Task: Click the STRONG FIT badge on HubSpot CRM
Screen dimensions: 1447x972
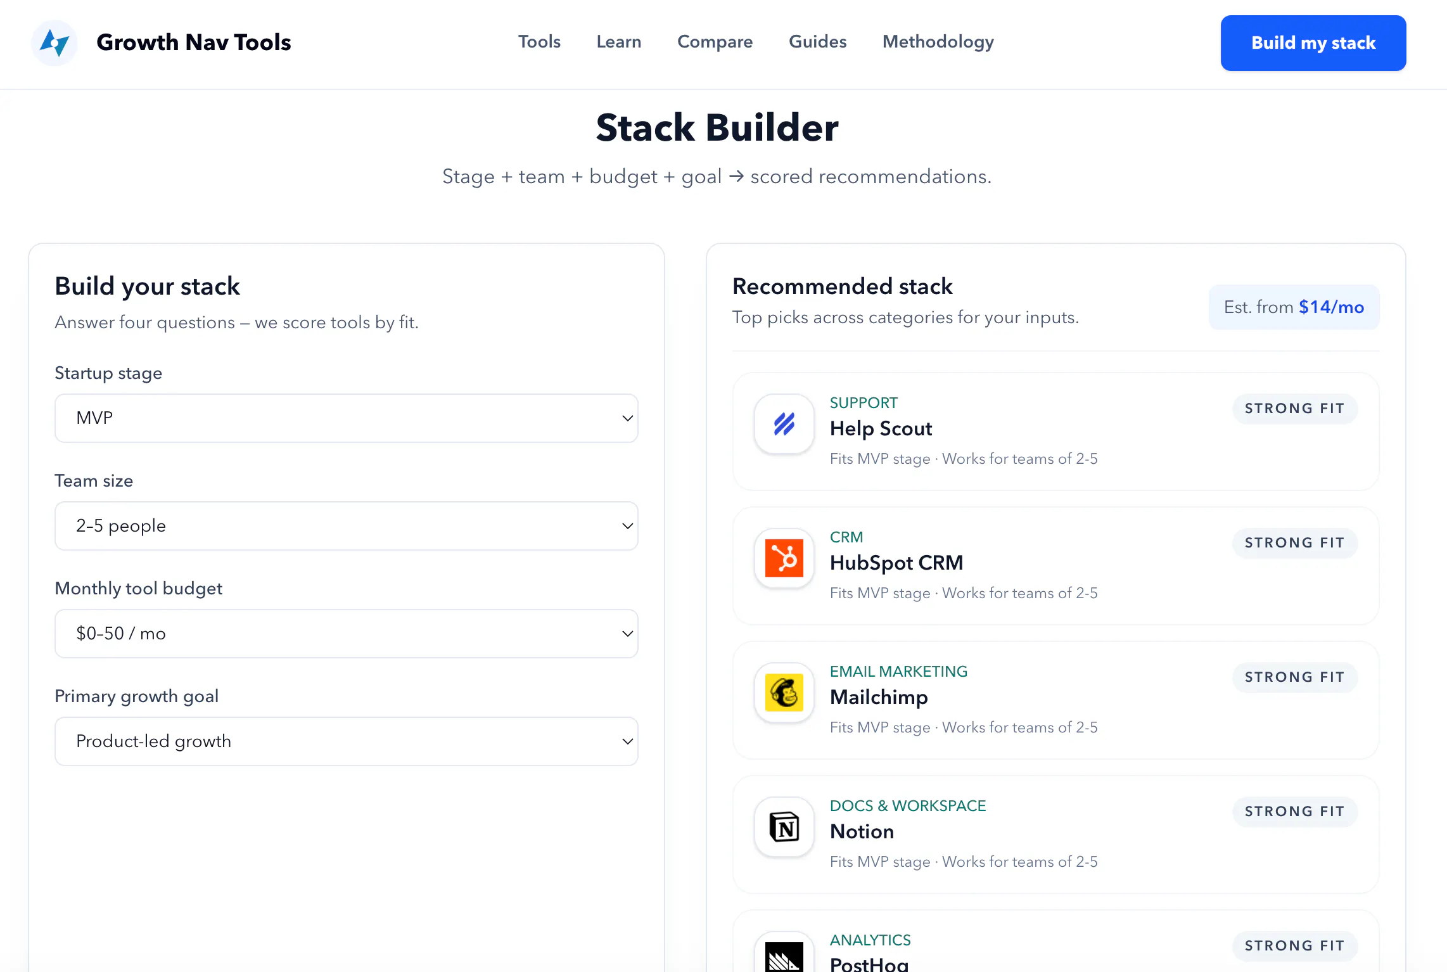Action: (1294, 543)
